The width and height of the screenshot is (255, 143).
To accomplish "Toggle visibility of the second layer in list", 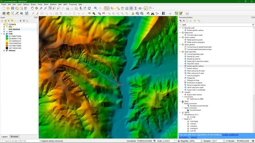I will (x=4, y=27).
